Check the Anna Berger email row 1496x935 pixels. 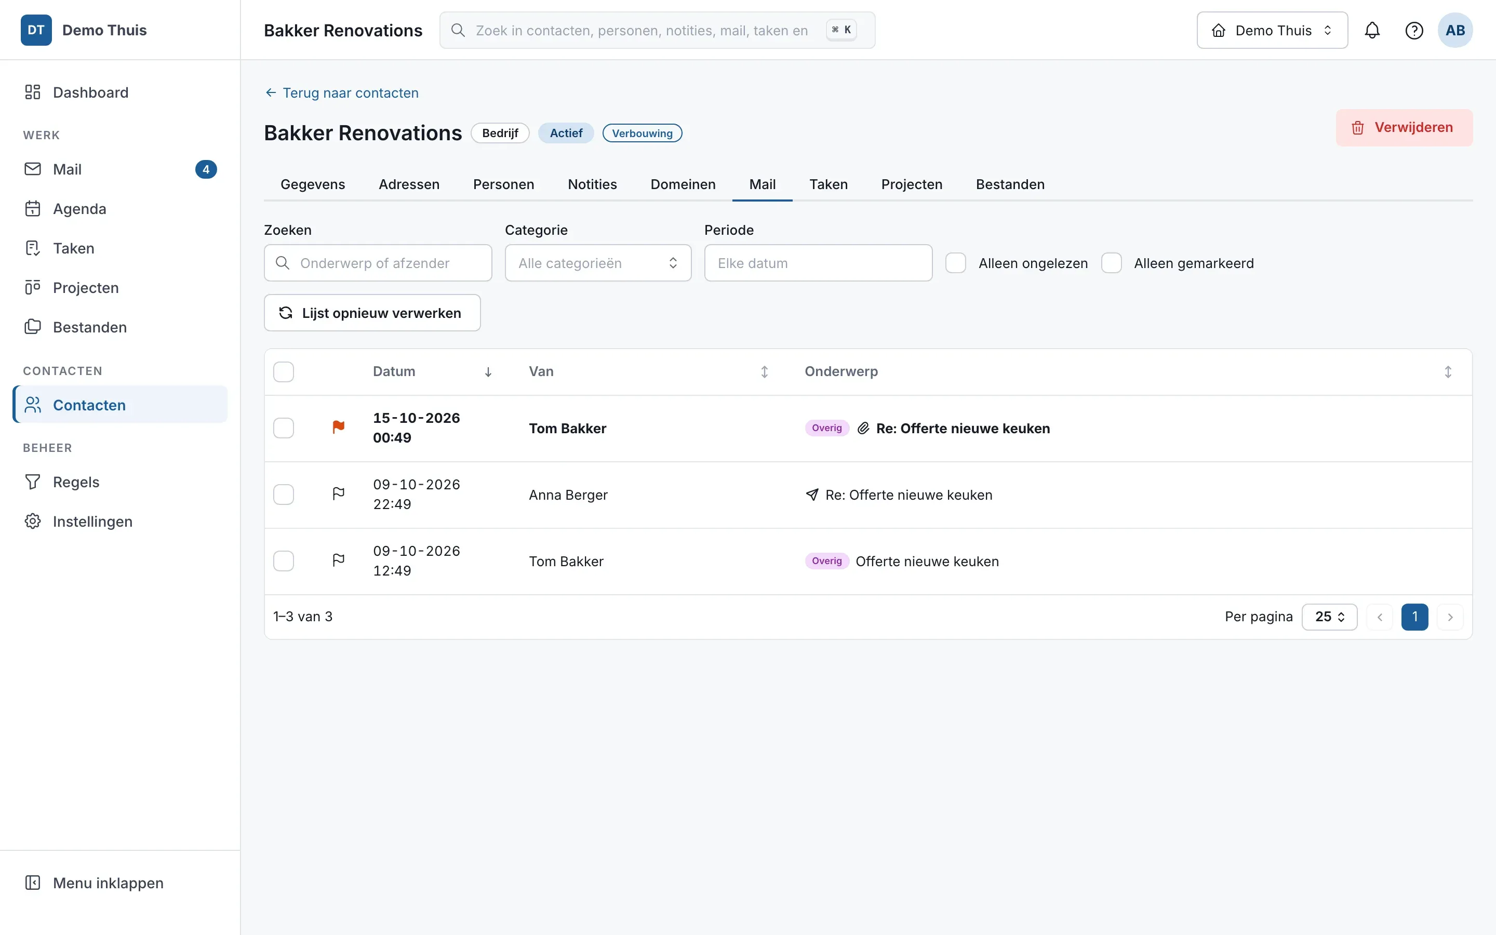pos(284,495)
